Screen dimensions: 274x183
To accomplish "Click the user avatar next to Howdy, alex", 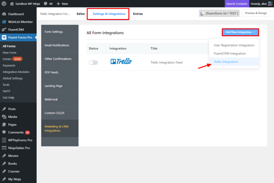I will point(270,4).
